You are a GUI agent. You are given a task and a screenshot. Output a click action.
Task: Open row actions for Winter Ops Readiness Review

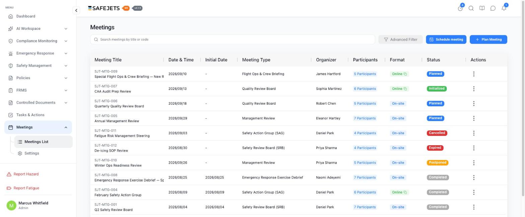click(473, 163)
